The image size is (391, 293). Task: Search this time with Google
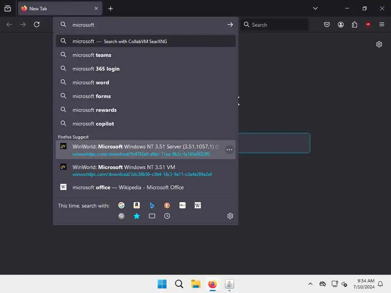coord(121,205)
